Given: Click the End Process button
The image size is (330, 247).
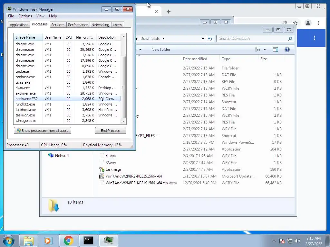Looking at the screenshot, I should 111,131.
